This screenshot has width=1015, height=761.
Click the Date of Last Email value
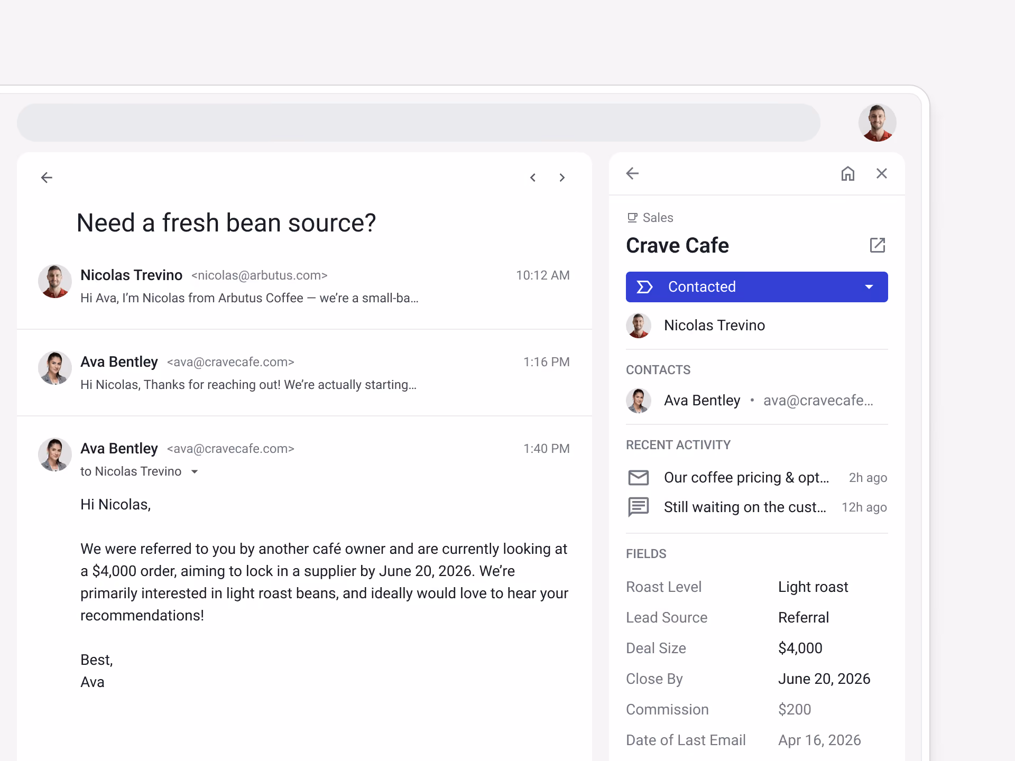tap(819, 740)
